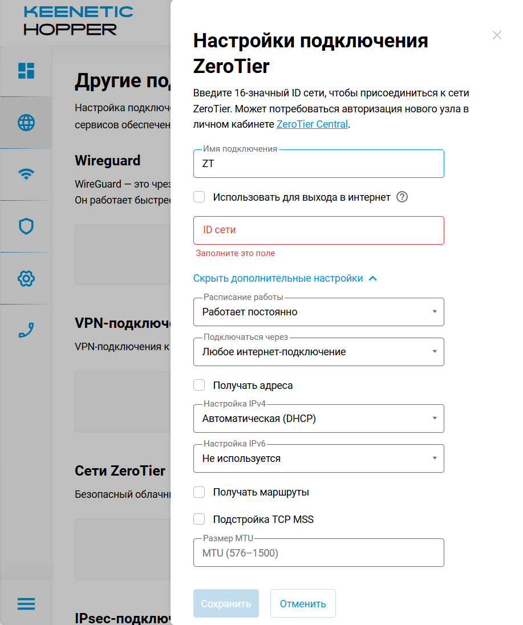523x625 pixels.
Task: Check the Получать адреса checkbox
Action: point(199,385)
